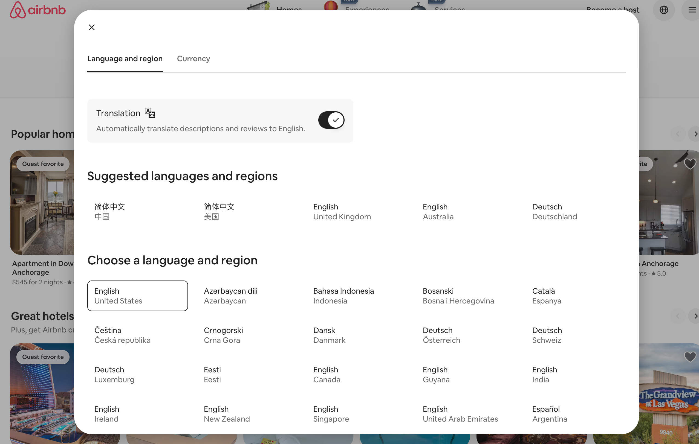
Task: Next arrow for Popular homes carousel
Action: tap(694, 134)
